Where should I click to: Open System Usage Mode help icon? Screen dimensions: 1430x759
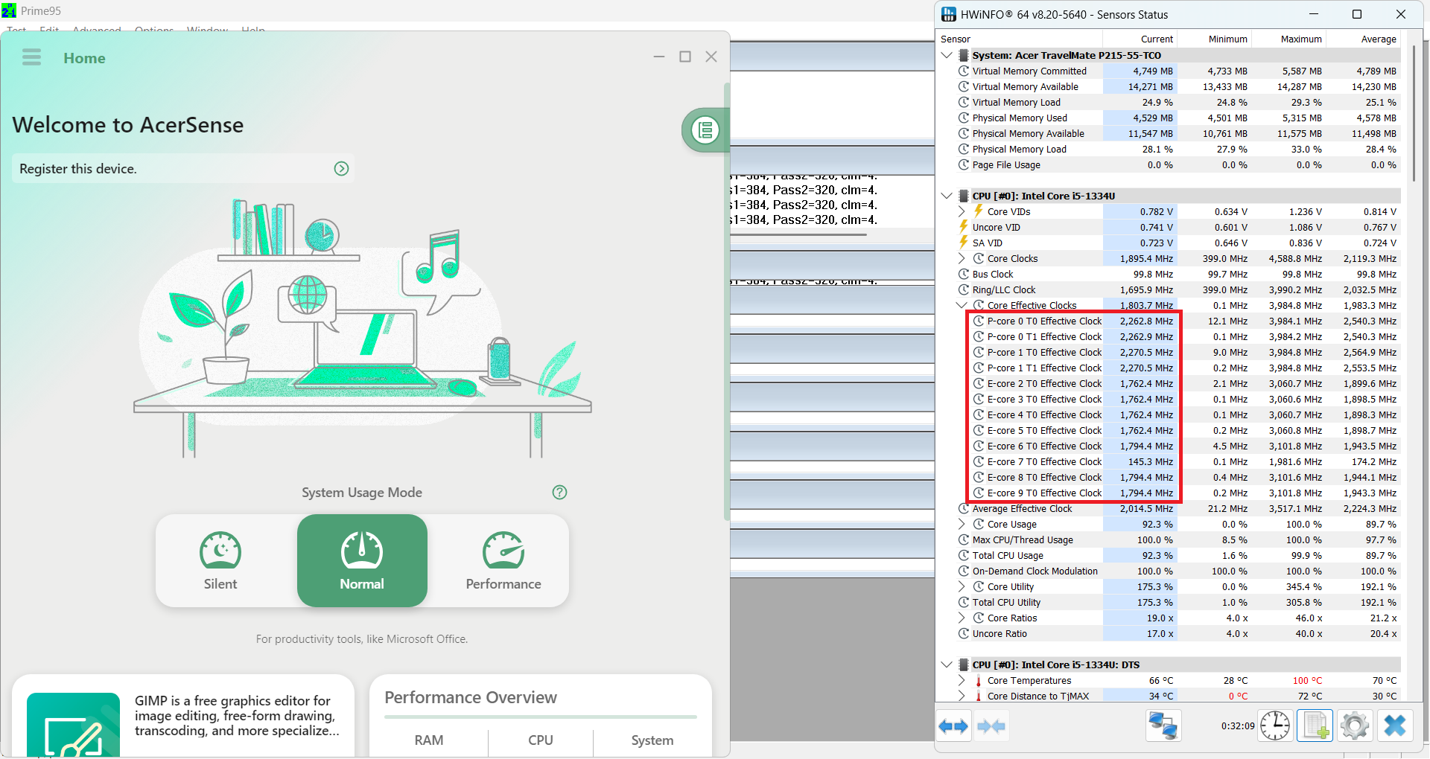[559, 493]
